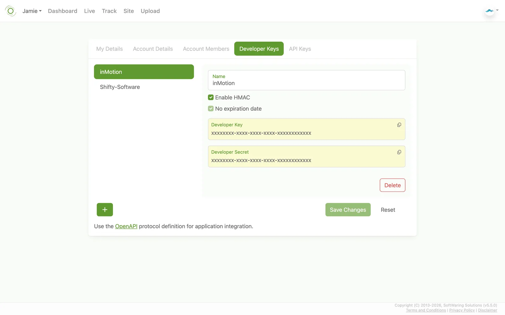Add a new developer key with plus button
Screen dimensions: 505x315
pyautogui.click(x=105, y=210)
